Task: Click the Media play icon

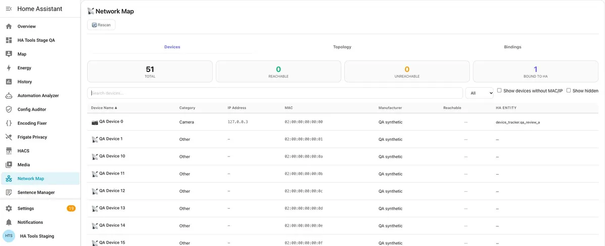Action: point(9,165)
